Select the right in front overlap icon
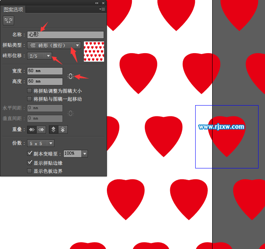 [x=41, y=130]
